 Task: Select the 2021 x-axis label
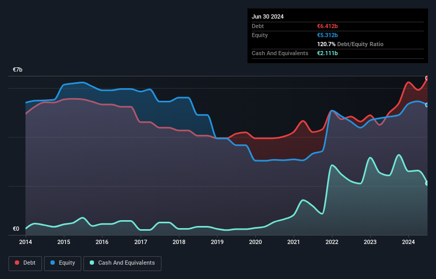pos(294,242)
